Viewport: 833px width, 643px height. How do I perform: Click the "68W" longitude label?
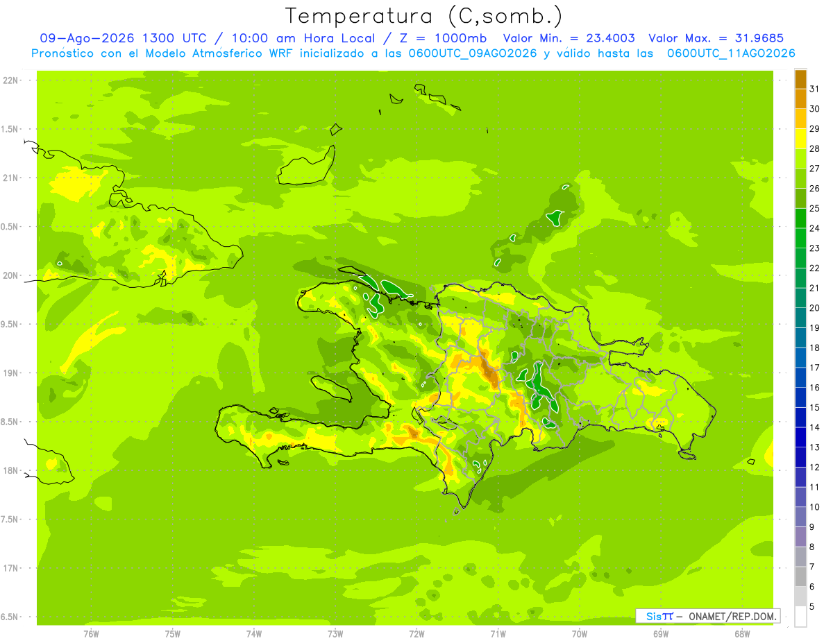[x=742, y=633]
